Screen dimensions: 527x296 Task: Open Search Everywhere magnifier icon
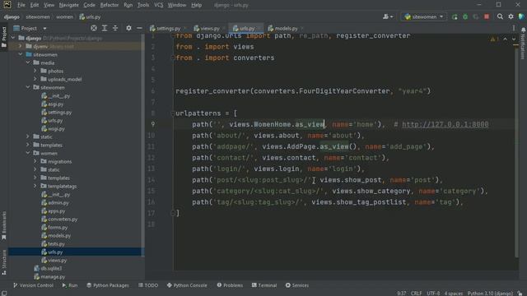coord(500,16)
